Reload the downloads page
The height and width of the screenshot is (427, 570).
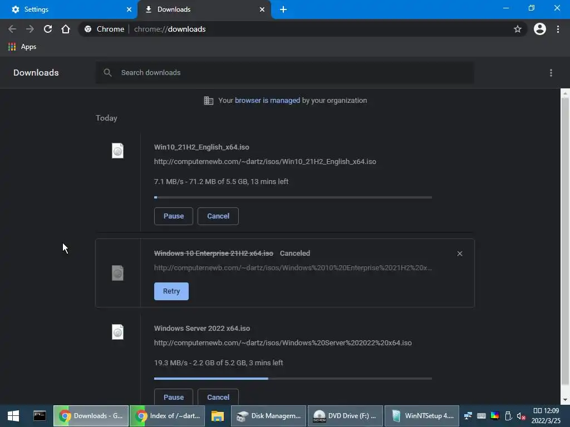(48, 29)
